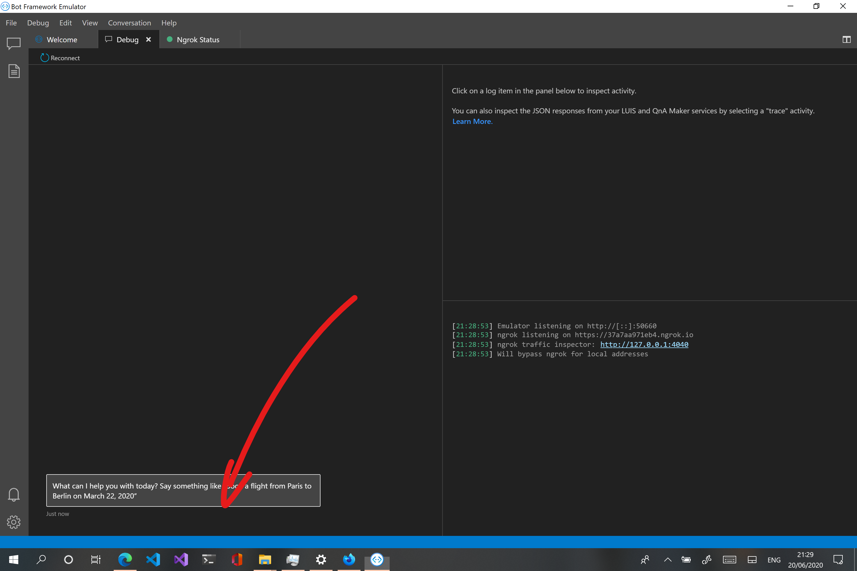Screen dimensions: 857x571
Task: Open the ngrok traffic inspector link
Action: (644, 344)
